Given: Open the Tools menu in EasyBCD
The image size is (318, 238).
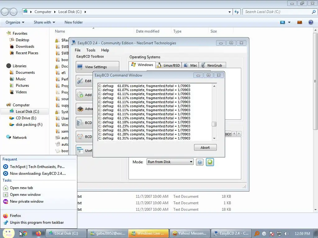Looking at the screenshot, I should 91,50.
